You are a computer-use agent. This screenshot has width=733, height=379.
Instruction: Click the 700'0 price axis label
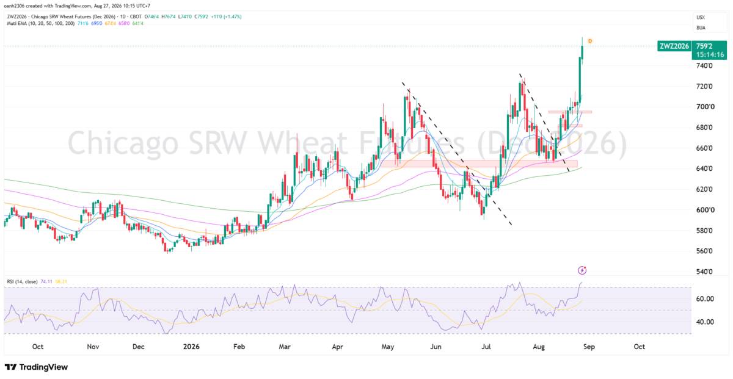coord(704,107)
